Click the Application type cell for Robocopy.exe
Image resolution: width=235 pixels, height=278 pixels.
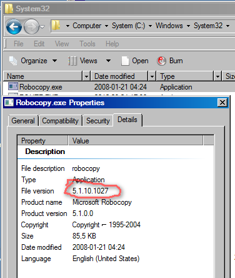tap(176, 87)
